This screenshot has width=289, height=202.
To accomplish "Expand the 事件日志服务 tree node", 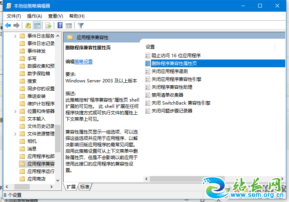I will point(15,36).
